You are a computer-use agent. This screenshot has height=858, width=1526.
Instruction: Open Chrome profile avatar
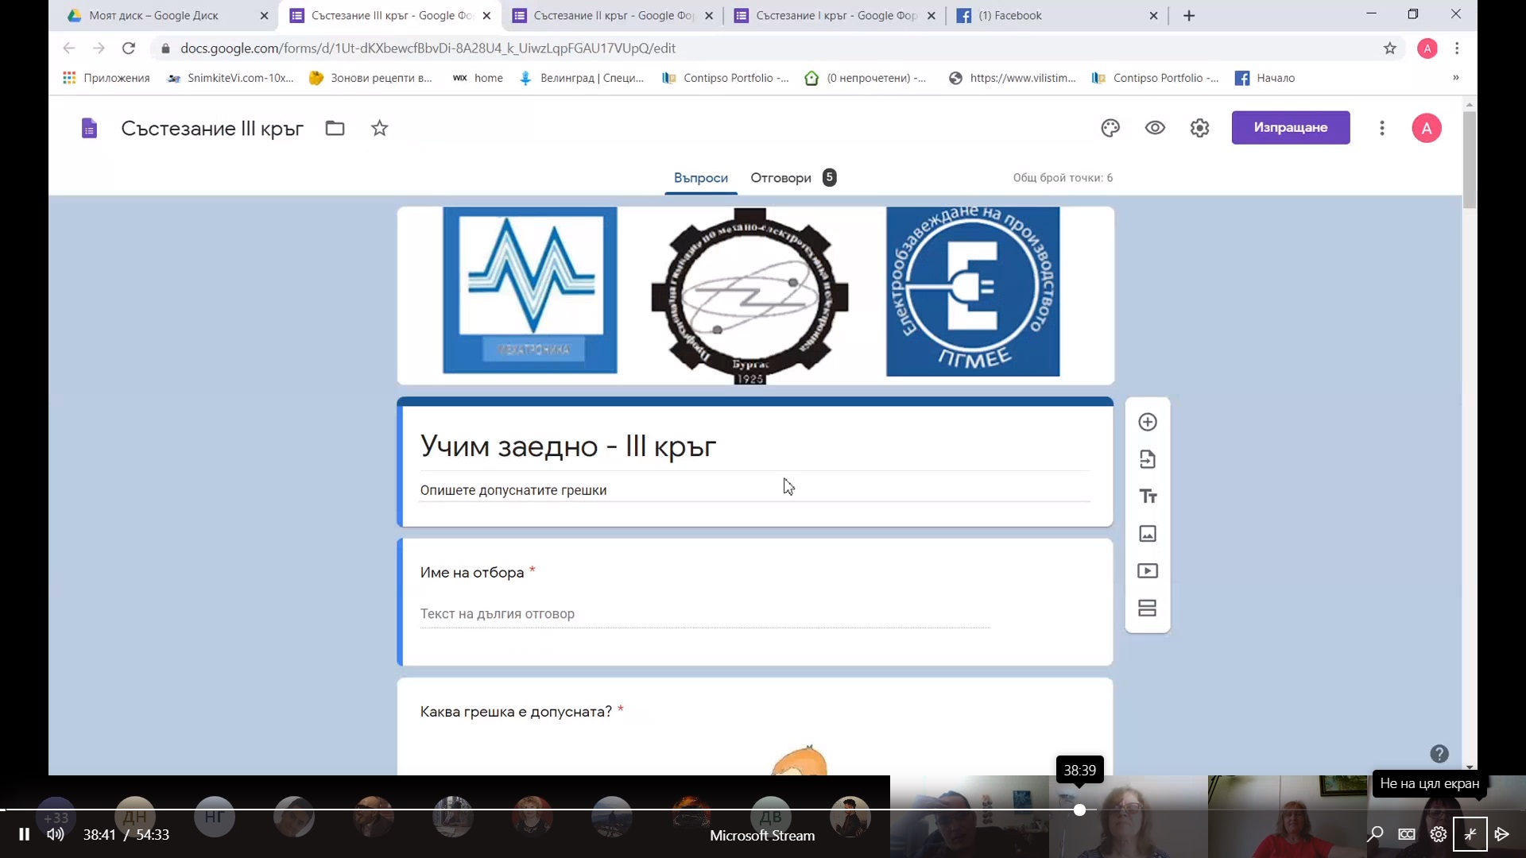point(1427,48)
